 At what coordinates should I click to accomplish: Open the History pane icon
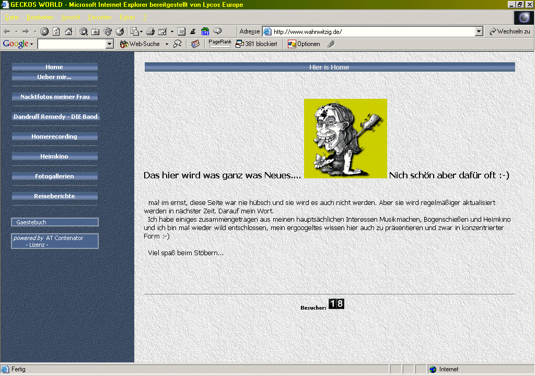(120, 32)
